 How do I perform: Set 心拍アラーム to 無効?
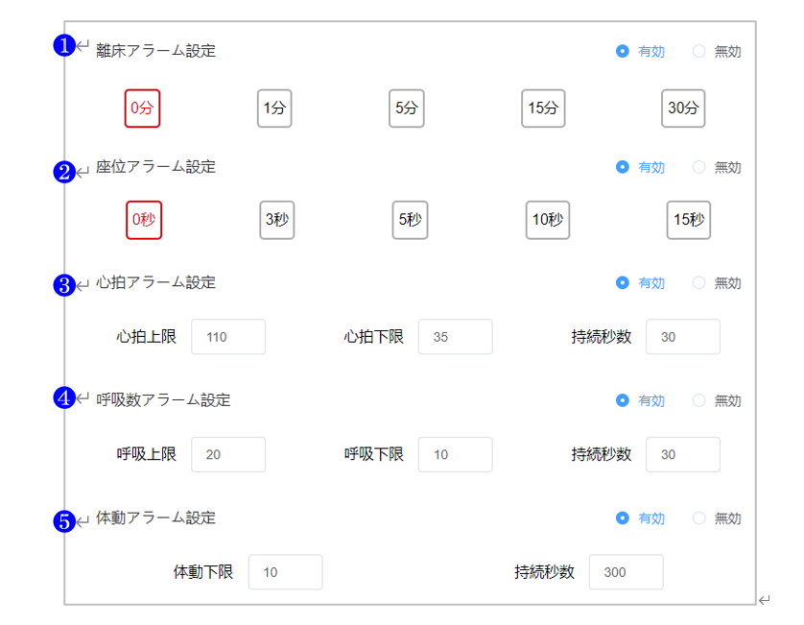698,283
